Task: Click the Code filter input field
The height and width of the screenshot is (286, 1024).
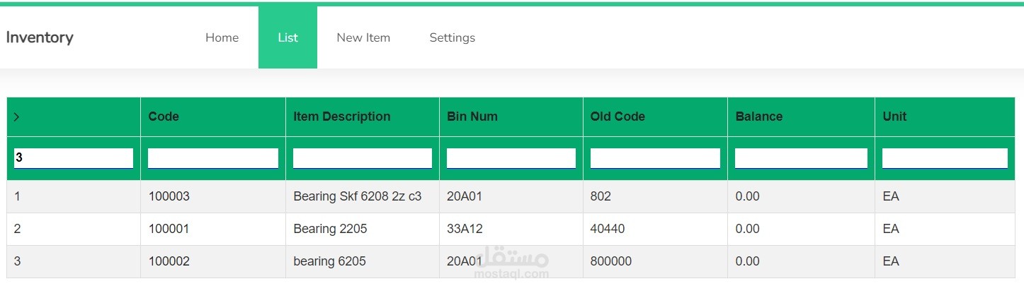Action: pyautogui.click(x=212, y=158)
